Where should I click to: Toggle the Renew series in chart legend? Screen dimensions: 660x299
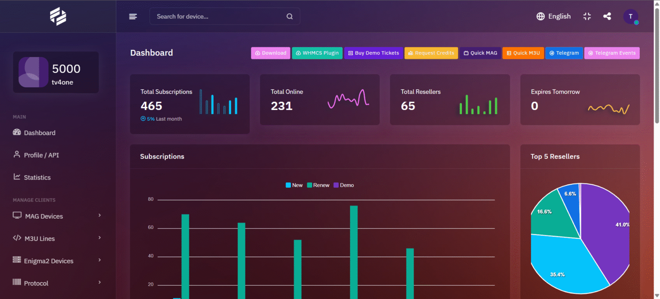318,185
